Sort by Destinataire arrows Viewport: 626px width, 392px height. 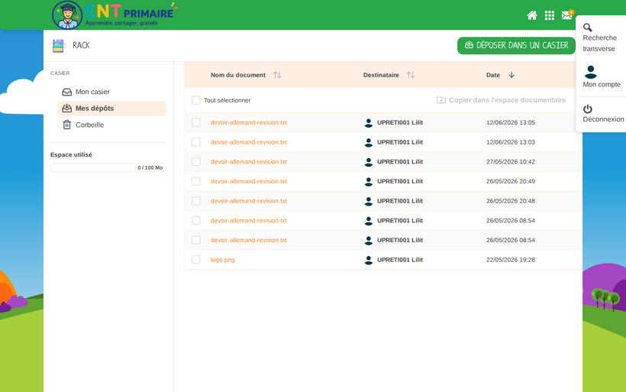point(411,75)
